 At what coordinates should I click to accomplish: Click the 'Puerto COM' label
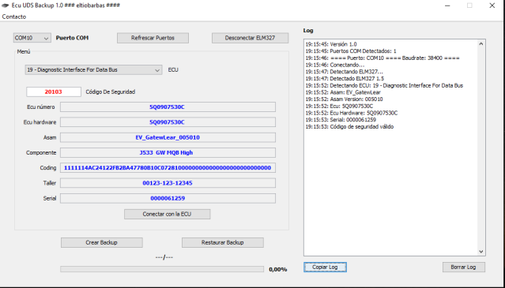[x=72, y=38]
